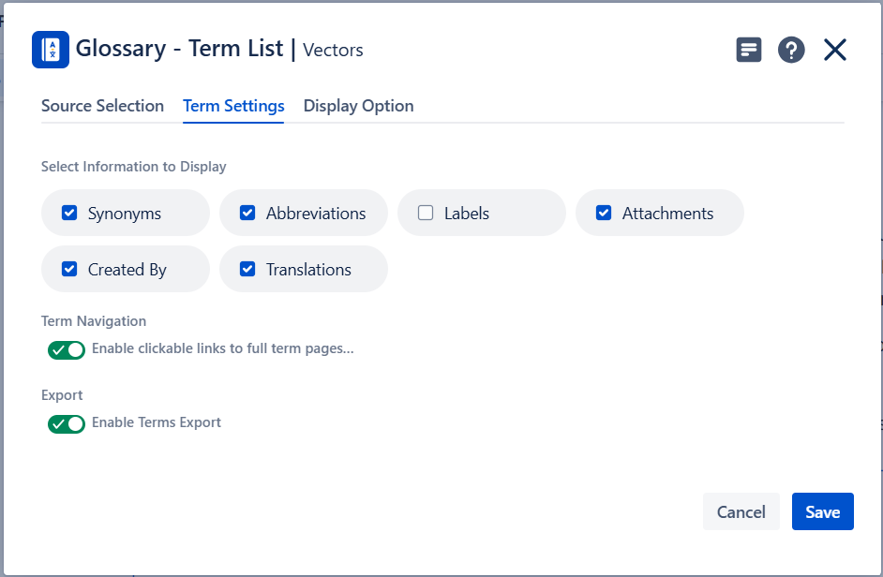Image resolution: width=883 pixels, height=577 pixels.
Task: Turn off clickable term page links toggle
Action: [67, 349]
